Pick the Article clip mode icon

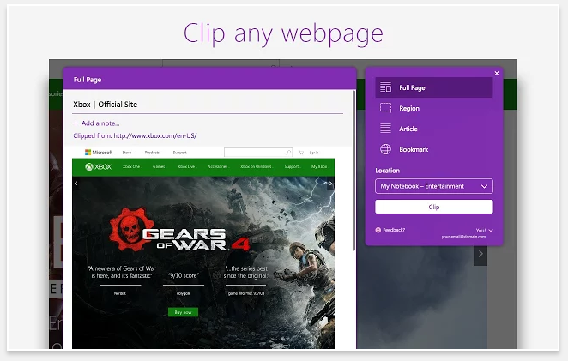385,128
